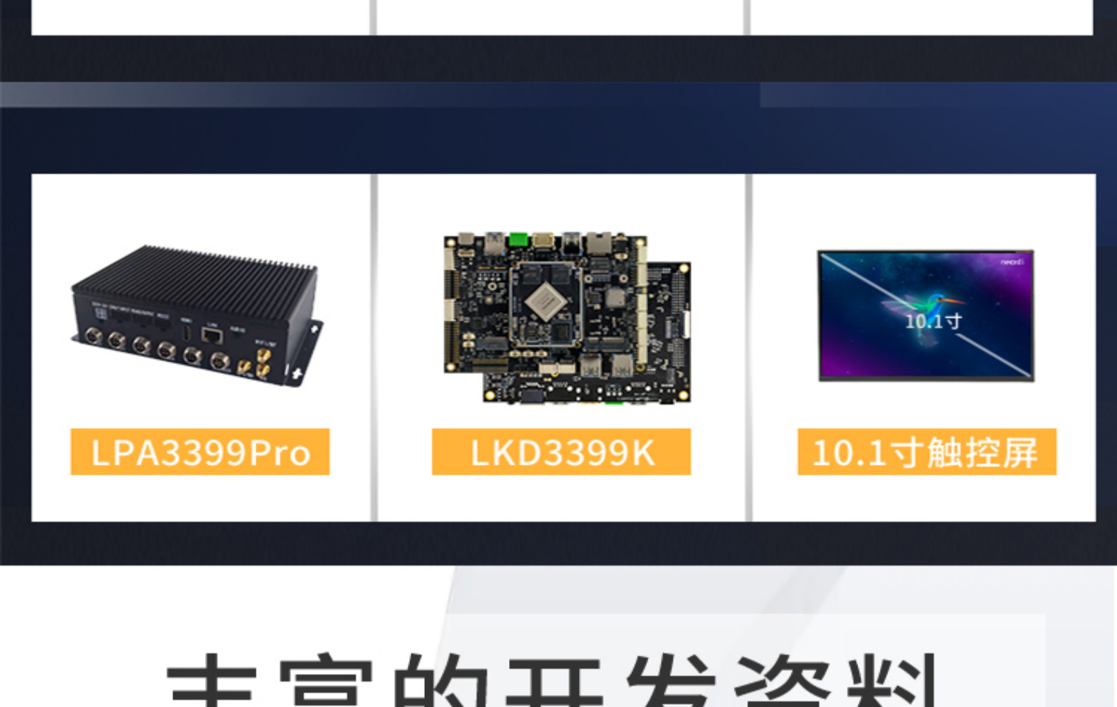1117x707 pixels.
Task: Click the Ethernet port on the black box
Action: [x=212, y=336]
